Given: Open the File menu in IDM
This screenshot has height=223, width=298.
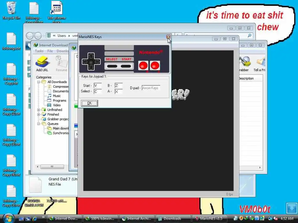Looking at the screenshot, I should coord(50,51).
